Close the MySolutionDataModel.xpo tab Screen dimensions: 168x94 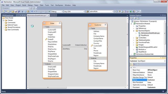point(48,15)
